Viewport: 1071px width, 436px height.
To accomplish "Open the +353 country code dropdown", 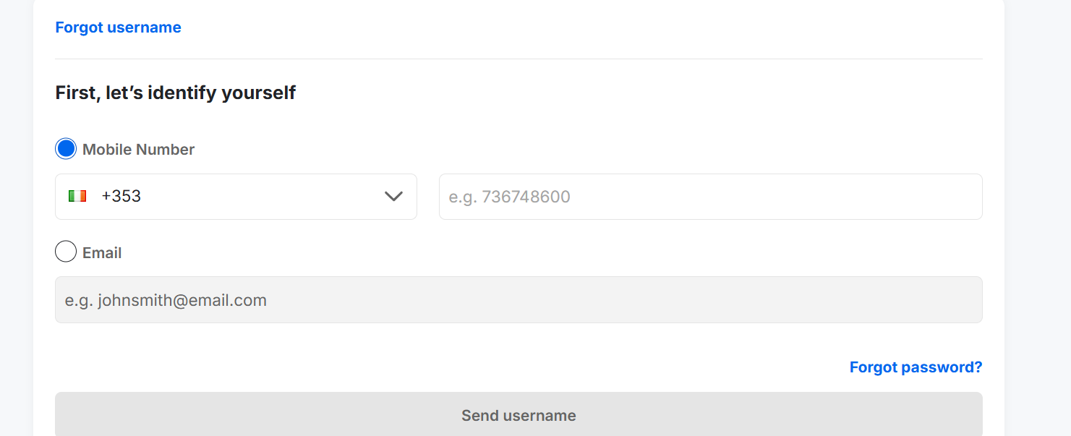I will 236,197.
